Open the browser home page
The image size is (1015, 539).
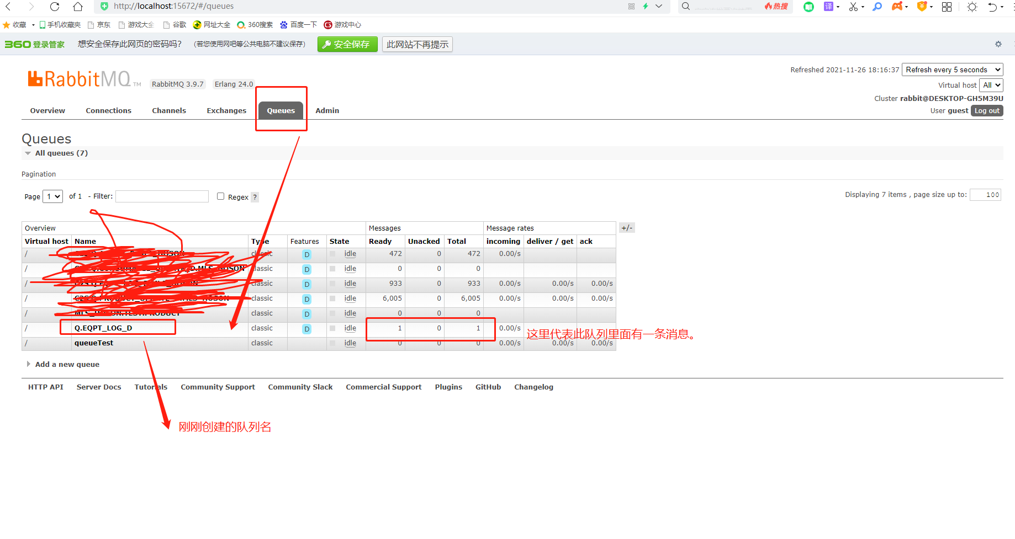pyautogui.click(x=78, y=7)
